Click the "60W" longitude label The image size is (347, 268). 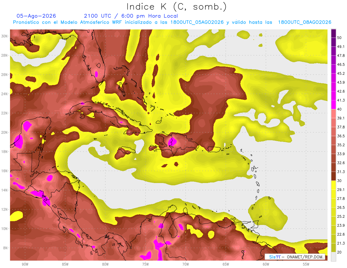click(266, 265)
